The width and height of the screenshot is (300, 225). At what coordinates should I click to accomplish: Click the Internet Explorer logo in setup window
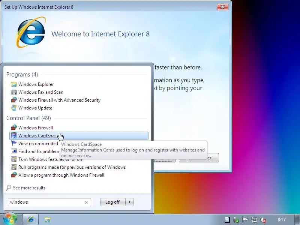[x=31, y=32]
